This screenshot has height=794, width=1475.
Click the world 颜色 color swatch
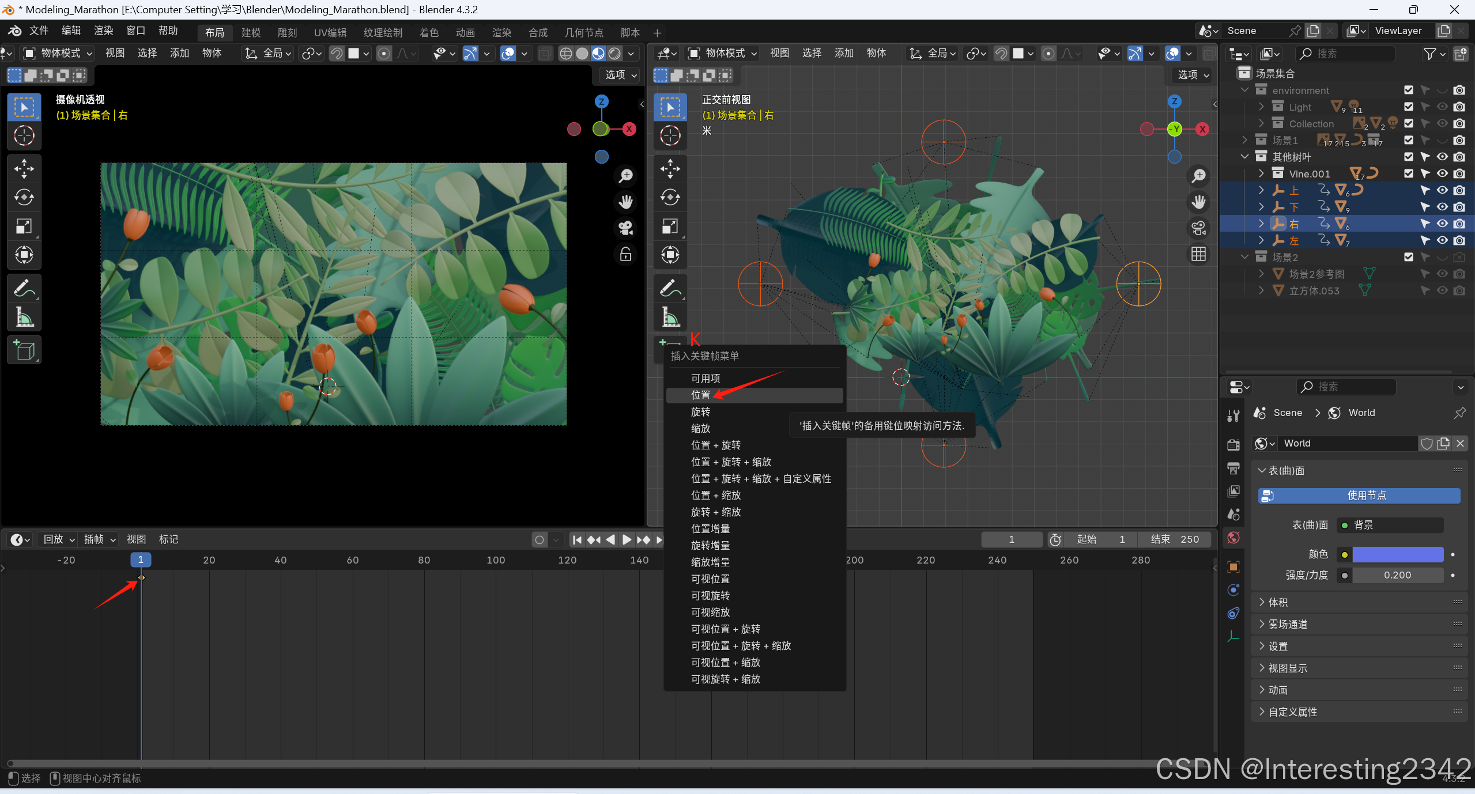coord(1397,554)
